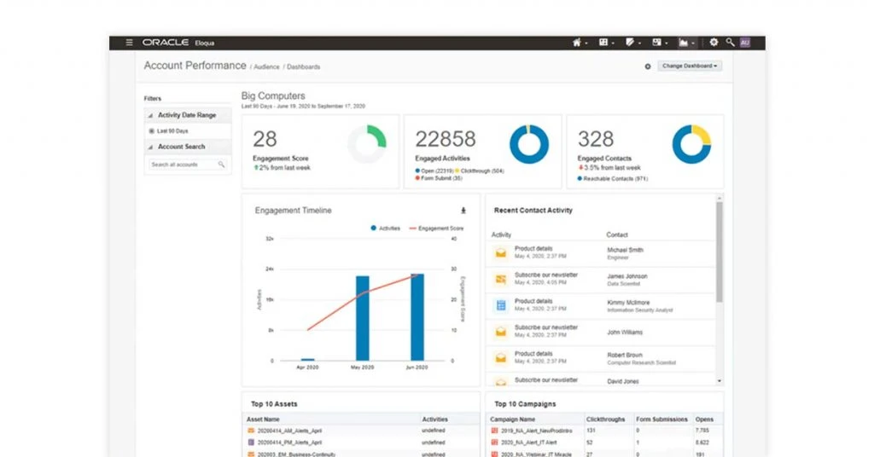The height and width of the screenshot is (457, 874).
Task: Click the Search all accounts field
Action: (183, 165)
